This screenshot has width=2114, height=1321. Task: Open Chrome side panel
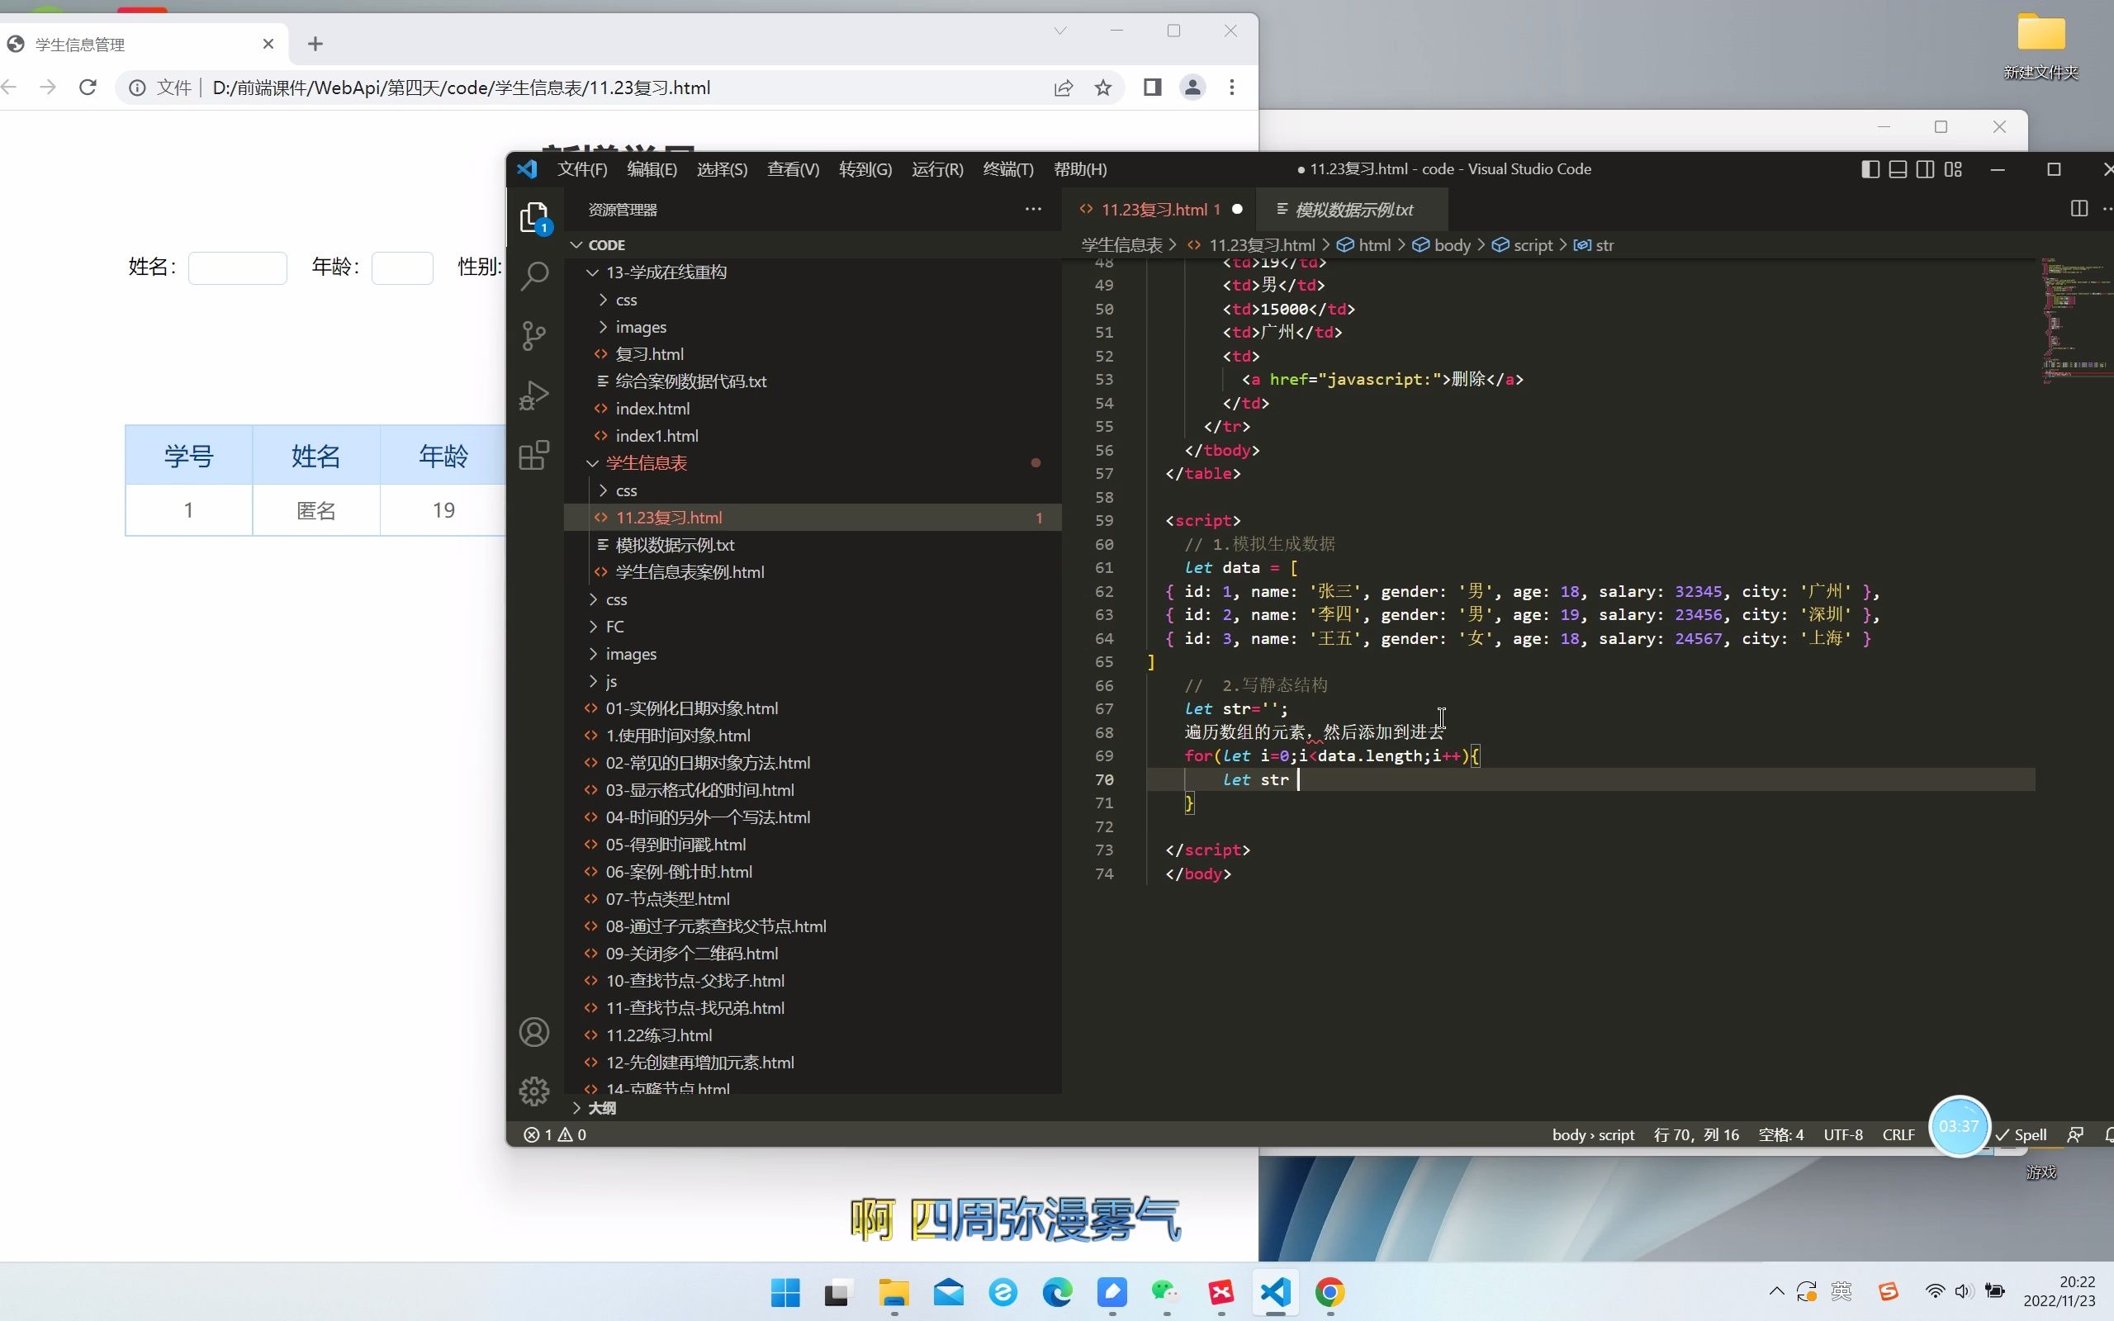(1152, 88)
